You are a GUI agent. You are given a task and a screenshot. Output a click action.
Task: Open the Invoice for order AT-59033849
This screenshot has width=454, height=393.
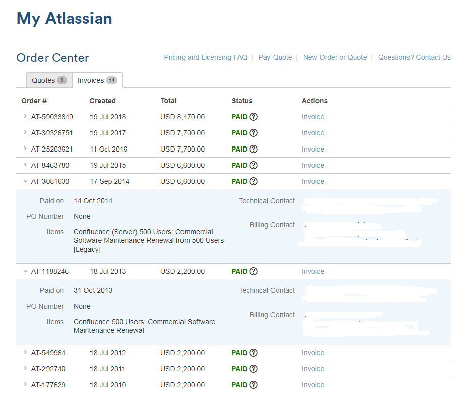[x=312, y=117]
